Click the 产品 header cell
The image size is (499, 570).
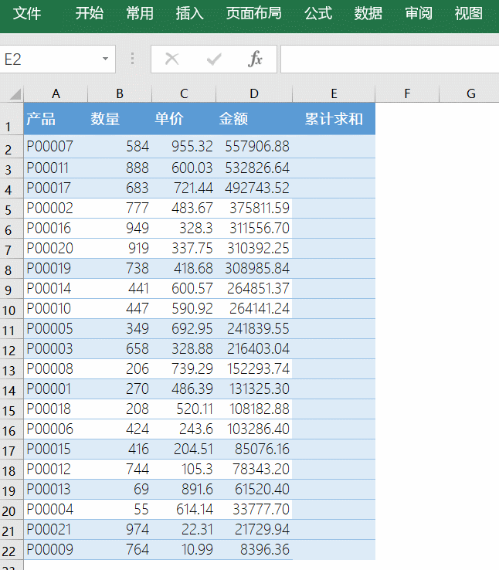(56, 119)
